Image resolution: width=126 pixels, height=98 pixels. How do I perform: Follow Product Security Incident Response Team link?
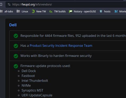pyautogui.click(x=61, y=46)
